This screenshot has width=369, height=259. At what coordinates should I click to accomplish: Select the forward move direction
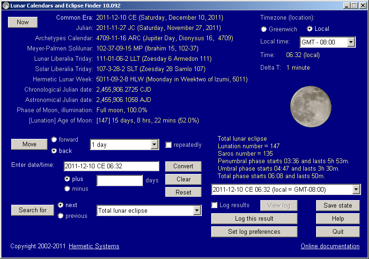click(54, 139)
